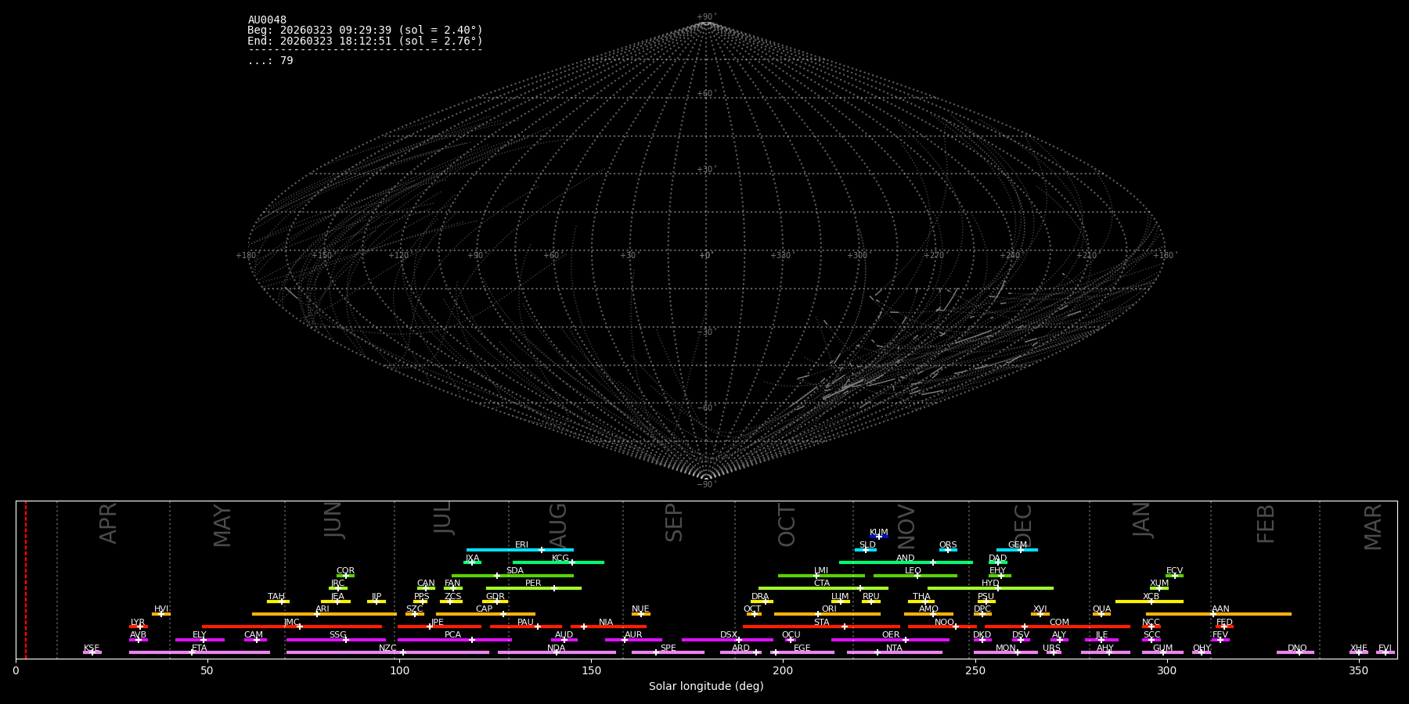Click the SSG shower label

tap(337, 635)
